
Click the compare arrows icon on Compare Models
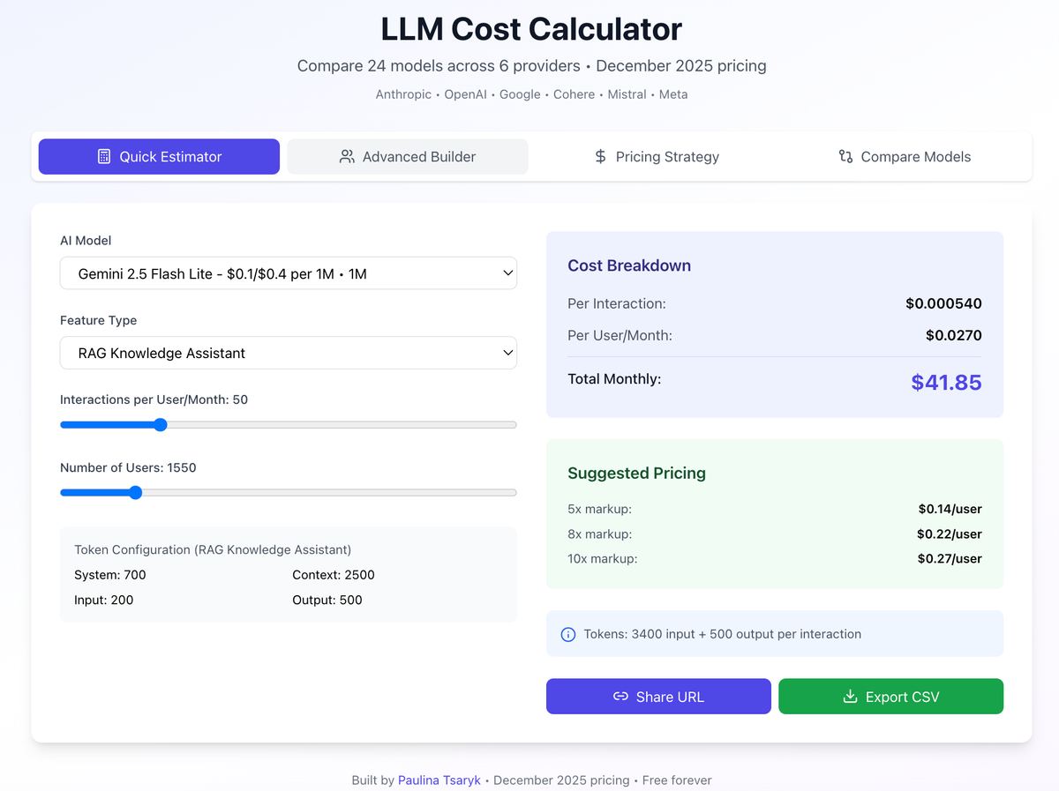point(845,156)
